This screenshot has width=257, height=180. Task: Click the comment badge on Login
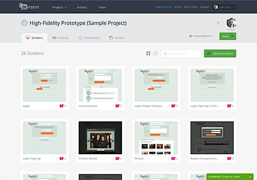pyautogui.click(x=63, y=106)
